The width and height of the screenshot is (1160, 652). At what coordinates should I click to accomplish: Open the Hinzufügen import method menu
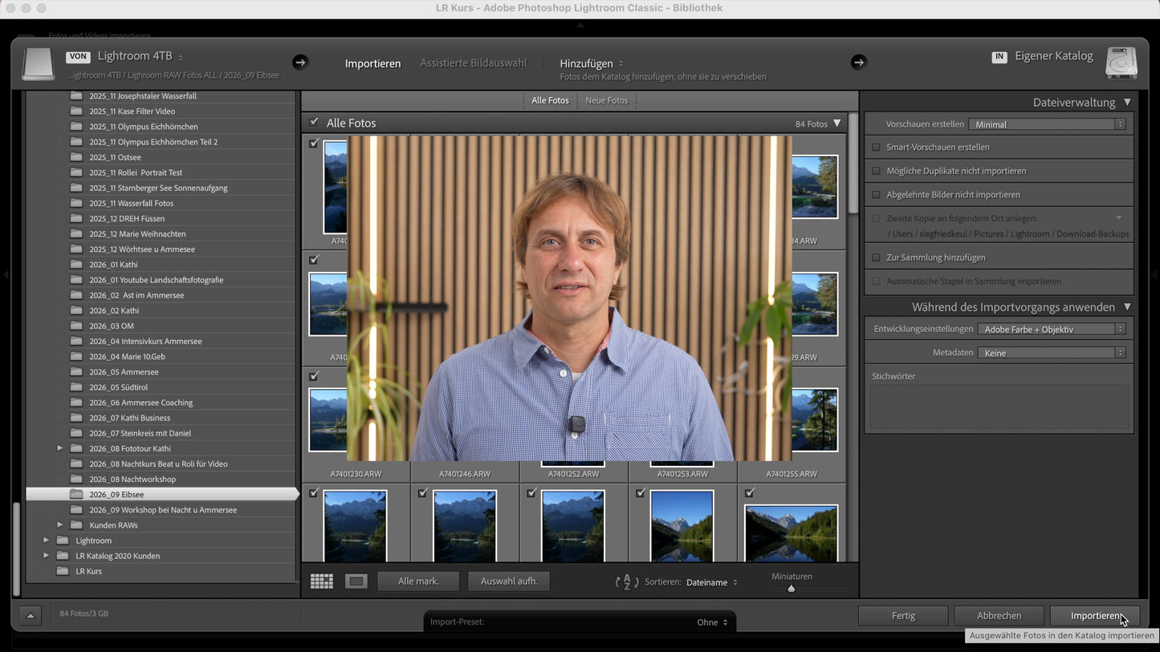(x=592, y=63)
